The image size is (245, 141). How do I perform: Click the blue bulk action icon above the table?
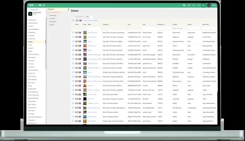click(77, 20)
